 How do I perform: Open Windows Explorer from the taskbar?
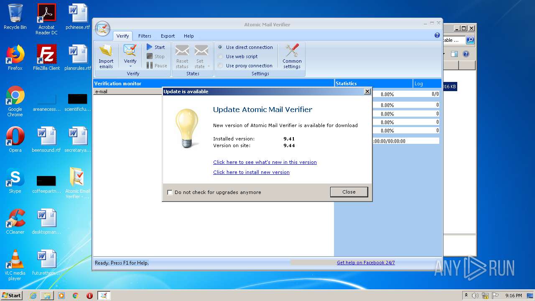click(47, 296)
